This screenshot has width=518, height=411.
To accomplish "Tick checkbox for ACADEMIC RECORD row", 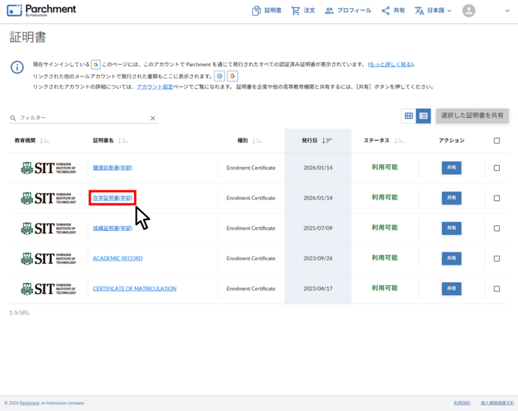I will point(497,258).
